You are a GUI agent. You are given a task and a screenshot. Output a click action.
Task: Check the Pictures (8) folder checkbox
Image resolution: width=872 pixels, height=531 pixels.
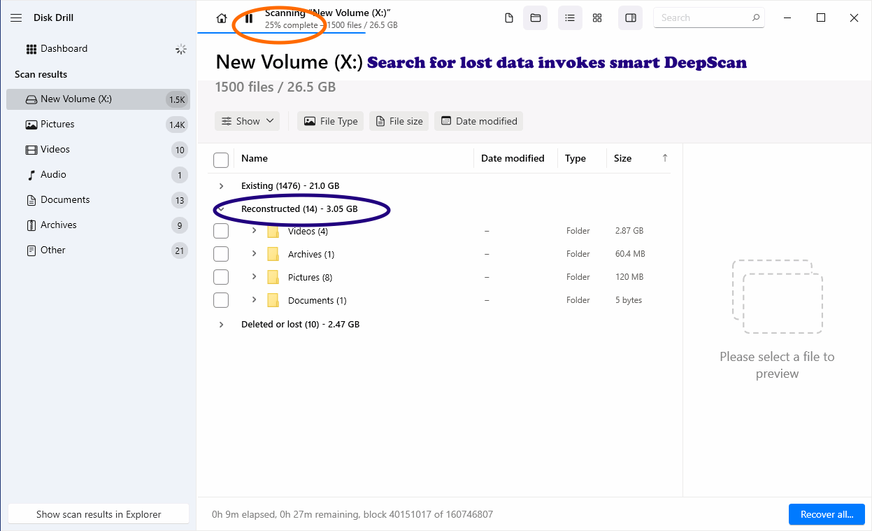pyautogui.click(x=221, y=277)
